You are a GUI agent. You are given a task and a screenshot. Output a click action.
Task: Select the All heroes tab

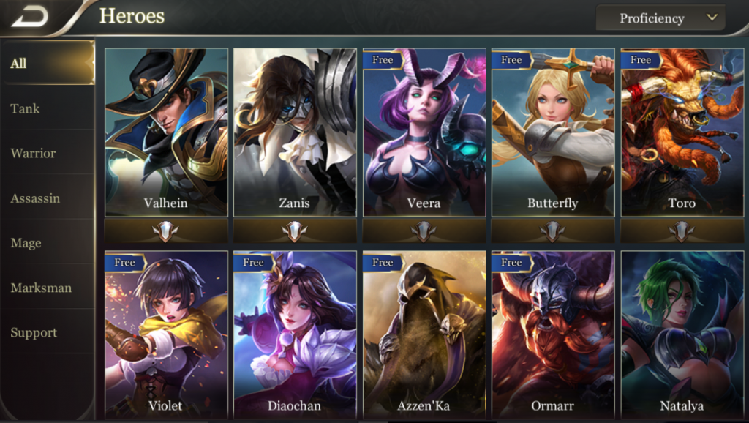48,63
